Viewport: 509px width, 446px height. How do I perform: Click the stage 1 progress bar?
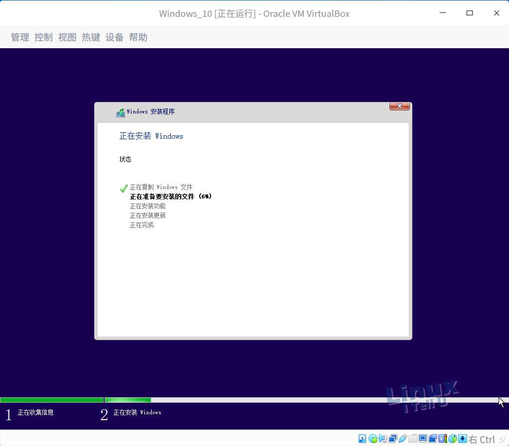tap(52, 400)
